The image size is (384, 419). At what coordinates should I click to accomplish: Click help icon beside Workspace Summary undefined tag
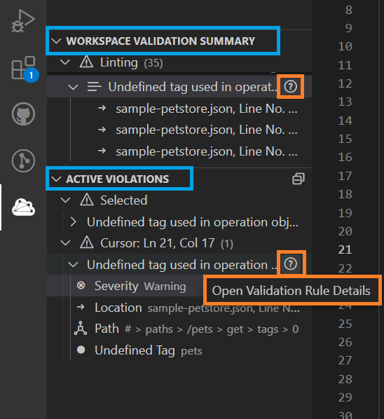pos(291,87)
